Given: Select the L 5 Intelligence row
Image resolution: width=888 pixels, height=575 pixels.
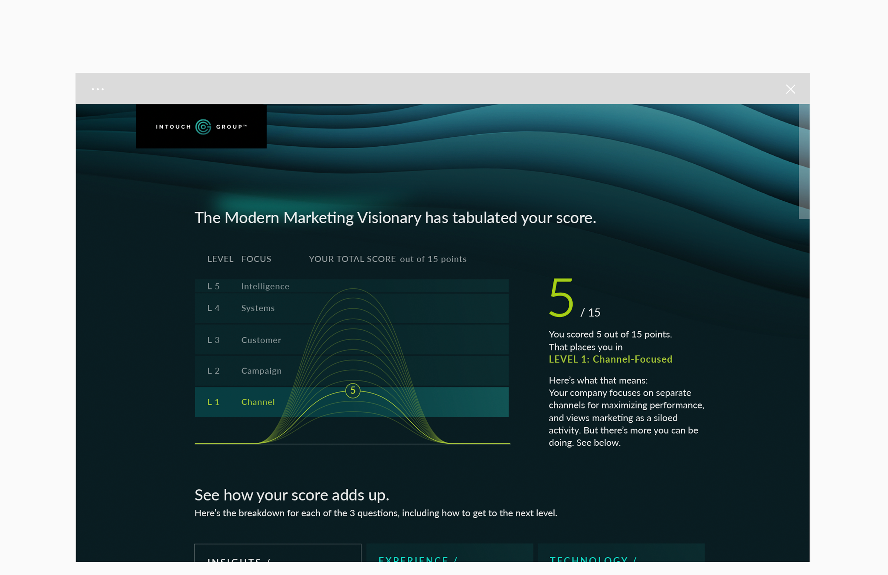Looking at the screenshot, I should click(351, 286).
